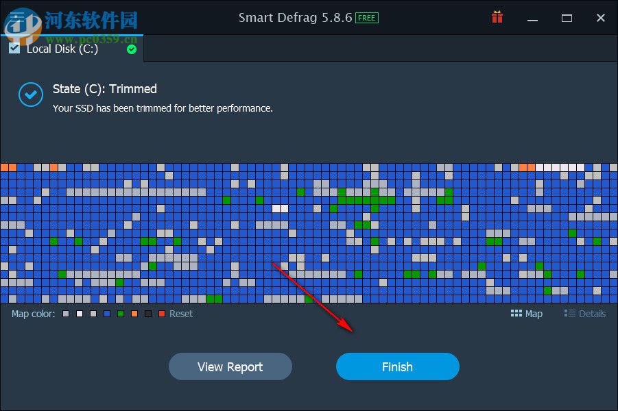This screenshot has height=411, width=618.
Task: Select the red map color swatch
Action: (161, 313)
